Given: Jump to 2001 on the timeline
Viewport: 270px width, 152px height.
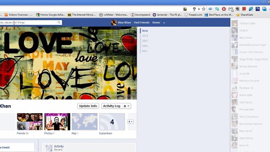Looking at the screenshot, I should pos(145,46).
